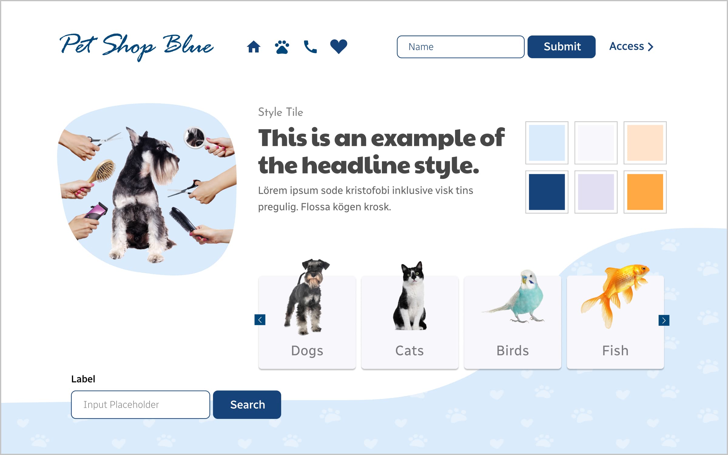Choose the light blue color swatch
Screen dimensions: 728x455
[x=547, y=143]
